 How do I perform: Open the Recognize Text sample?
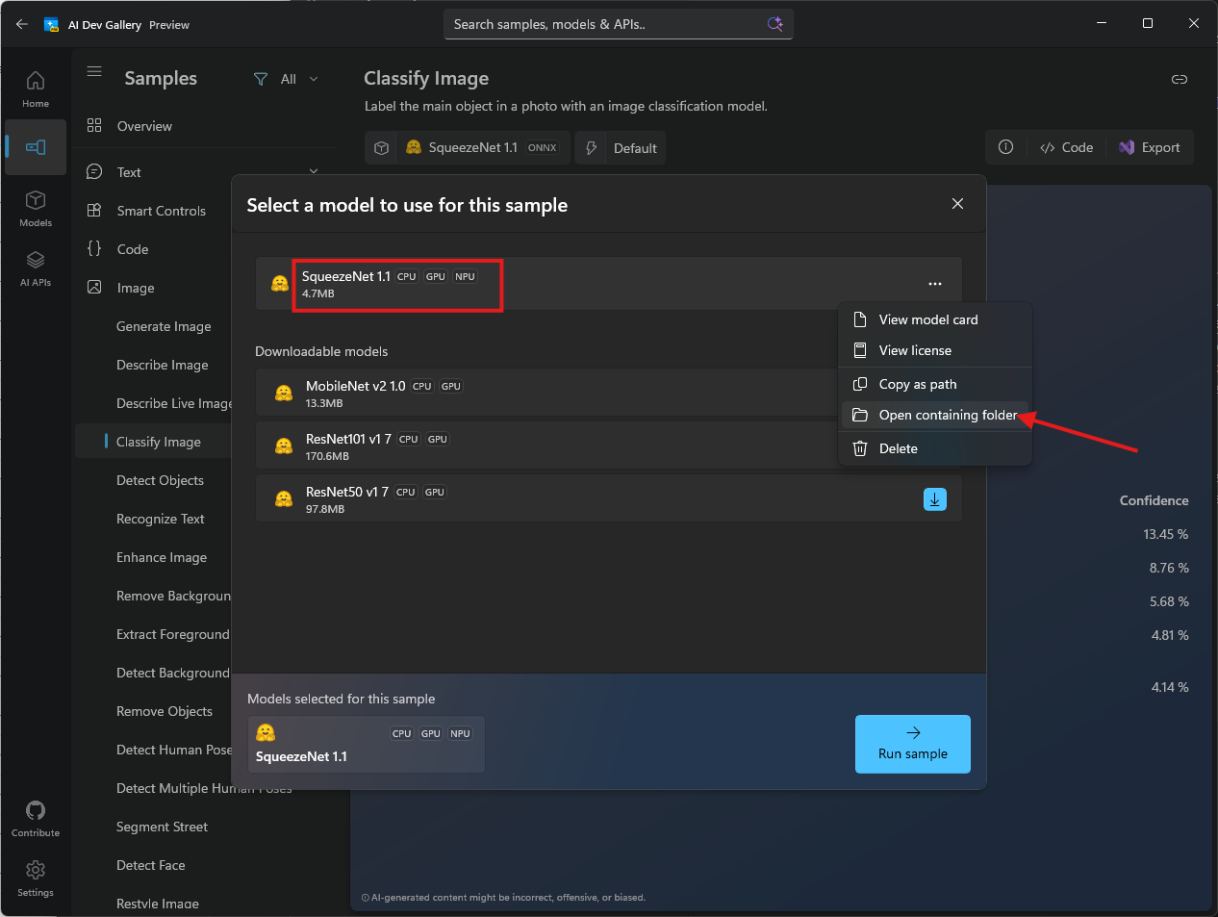click(161, 519)
